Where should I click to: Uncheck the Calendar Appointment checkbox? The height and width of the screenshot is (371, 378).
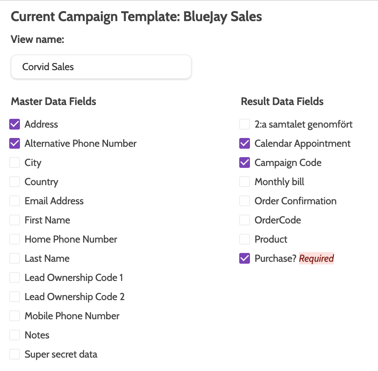tap(245, 143)
